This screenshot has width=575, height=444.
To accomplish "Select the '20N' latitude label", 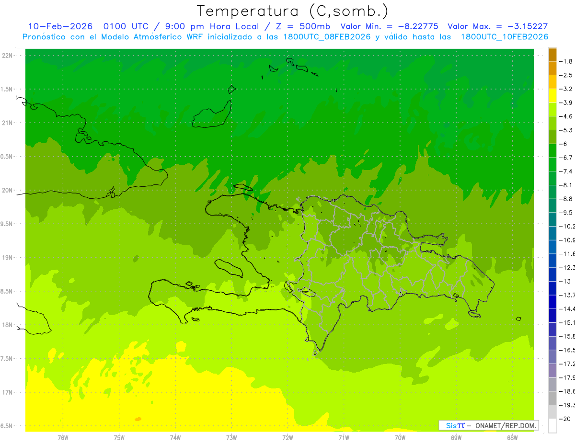I will (8, 190).
